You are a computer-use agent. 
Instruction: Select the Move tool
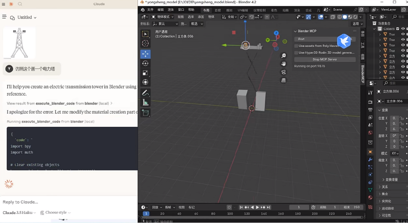pyautogui.click(x=145, y=54)
